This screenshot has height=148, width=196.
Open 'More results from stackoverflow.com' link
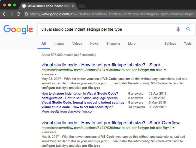68,112
